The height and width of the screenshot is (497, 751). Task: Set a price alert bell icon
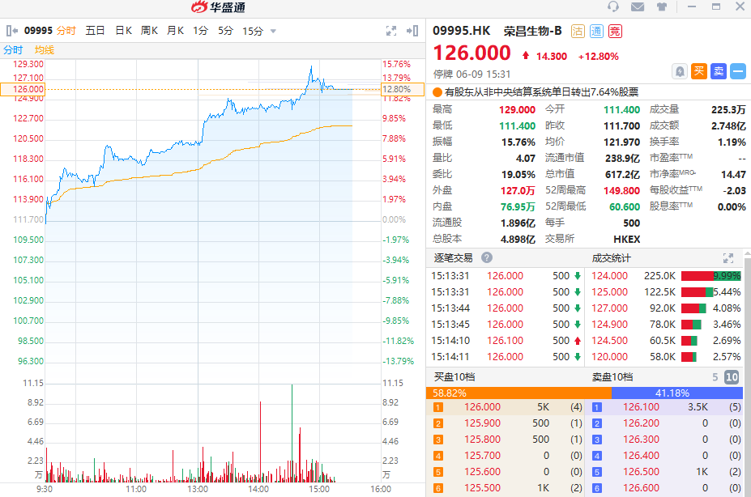[680, 72]
